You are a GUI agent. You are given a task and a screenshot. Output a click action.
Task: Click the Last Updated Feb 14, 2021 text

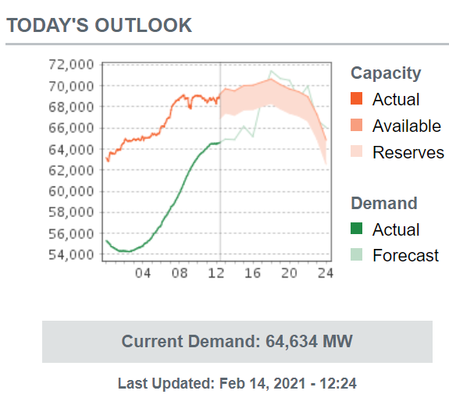click(237, 383)
